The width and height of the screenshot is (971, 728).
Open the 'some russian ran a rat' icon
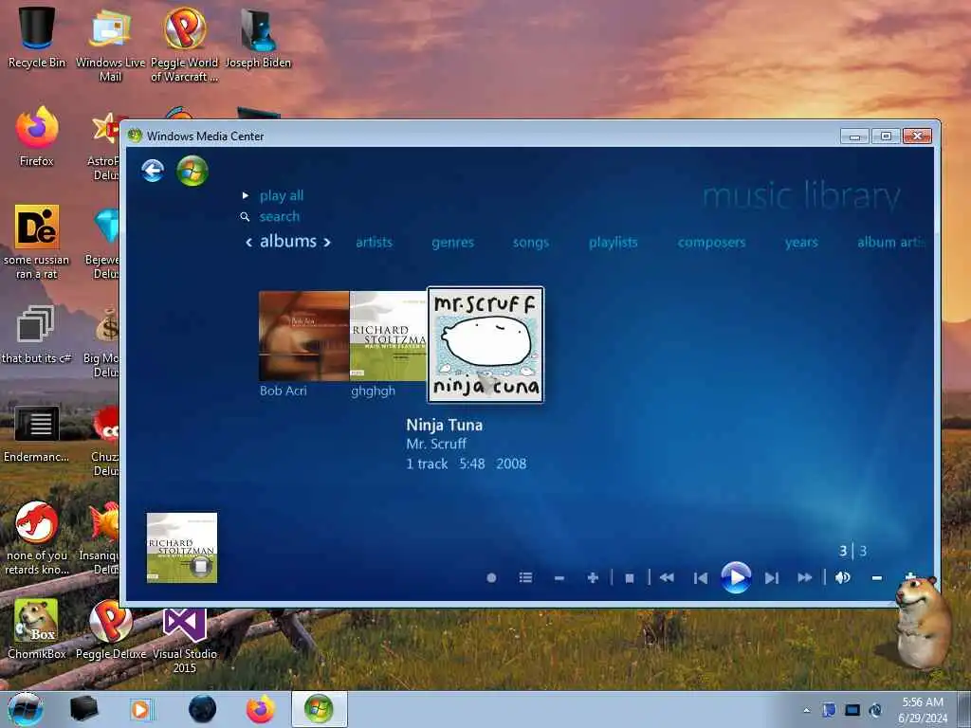[x=37, y=242]
